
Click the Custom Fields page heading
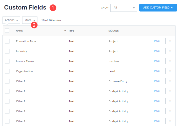click(x=25, y=7)
